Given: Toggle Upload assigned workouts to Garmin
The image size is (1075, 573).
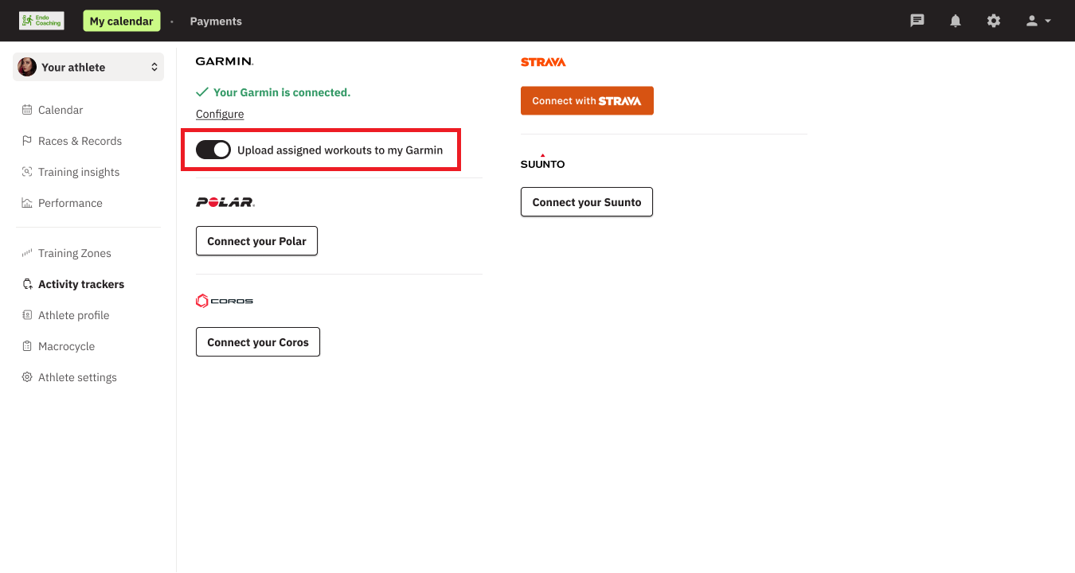Looking at the screenshot, I should pos(213,150).
